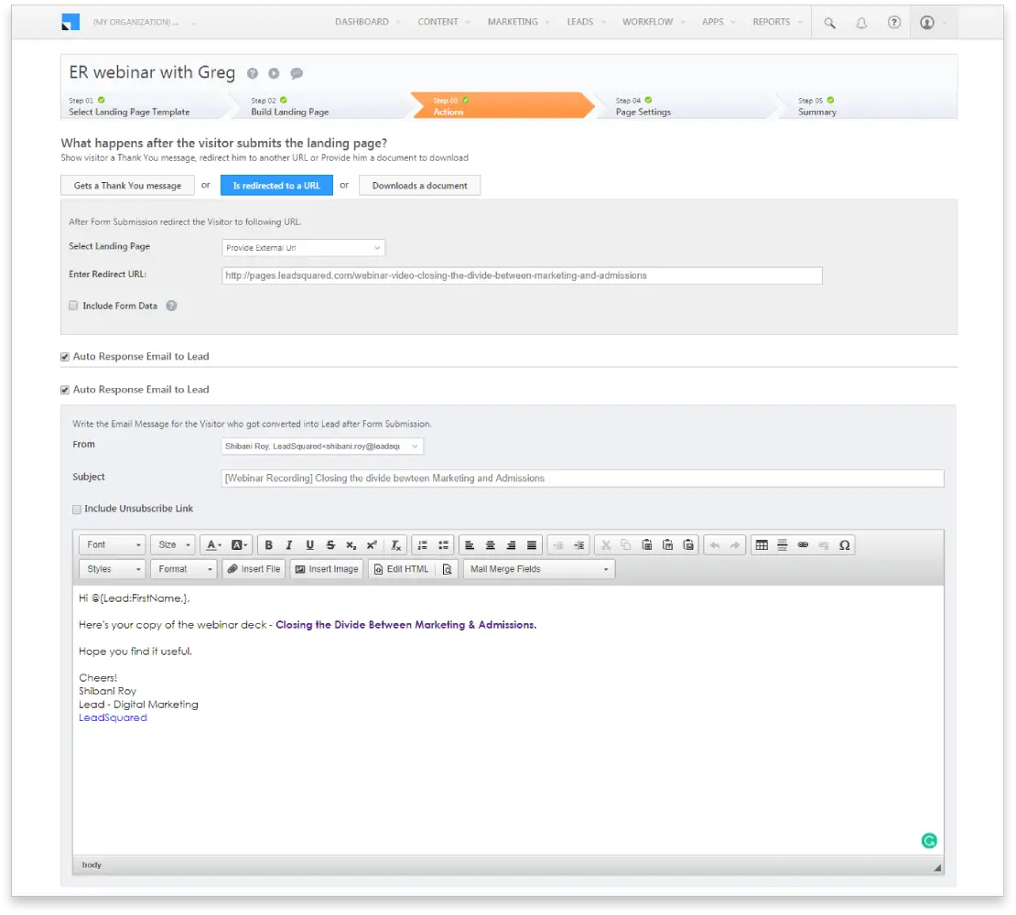
Task: Center align the text
Action: pyautogui.click(x=491, y=545)
